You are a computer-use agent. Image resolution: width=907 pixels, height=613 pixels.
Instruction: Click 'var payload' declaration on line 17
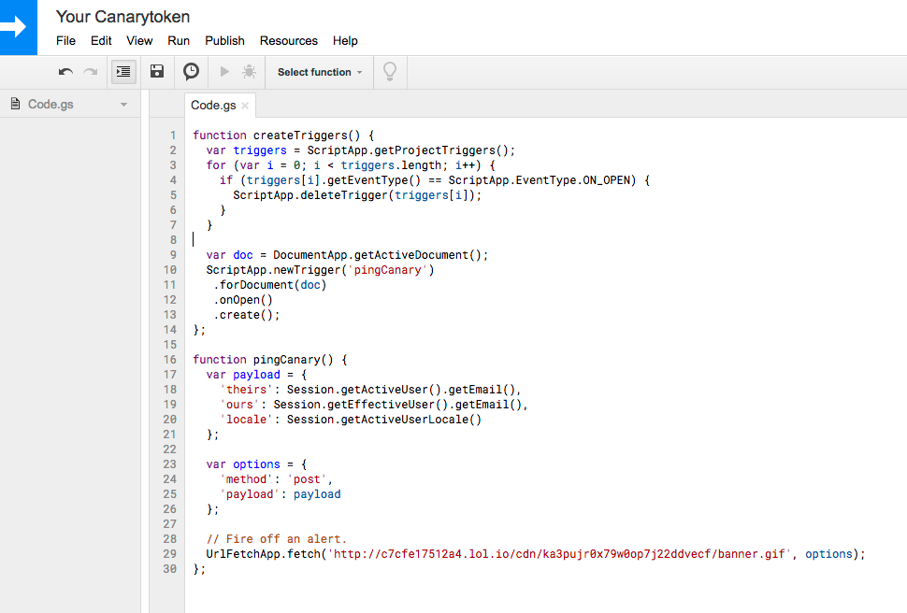click(243, 375)
